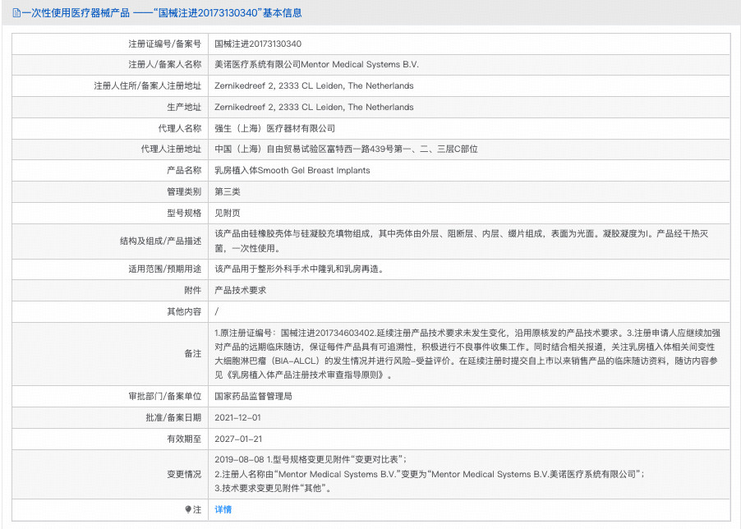The height and width of the screenshot is (529, 741).
Task: Click the document icon in the header title
Action: point(16,13)
